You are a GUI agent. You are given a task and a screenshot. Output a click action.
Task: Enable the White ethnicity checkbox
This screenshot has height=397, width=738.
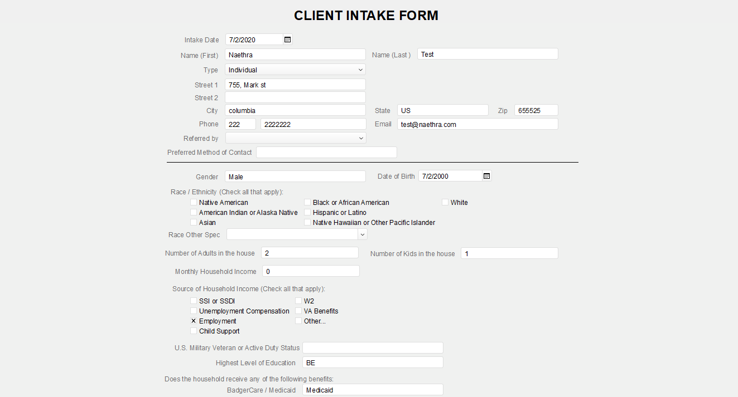tap(445, 202)
